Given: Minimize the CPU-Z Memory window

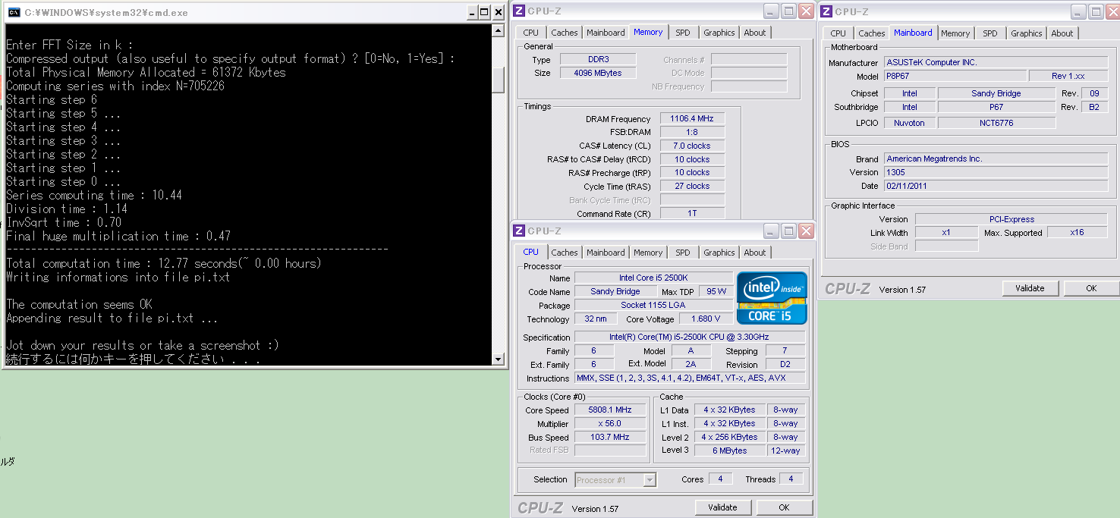Looking at the screenshot, I should [x=771, y=11].
